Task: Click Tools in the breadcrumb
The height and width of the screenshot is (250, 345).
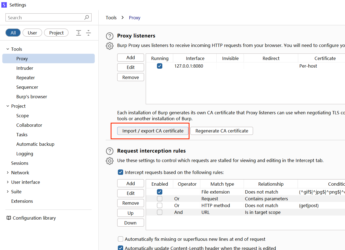Action: 111,18
